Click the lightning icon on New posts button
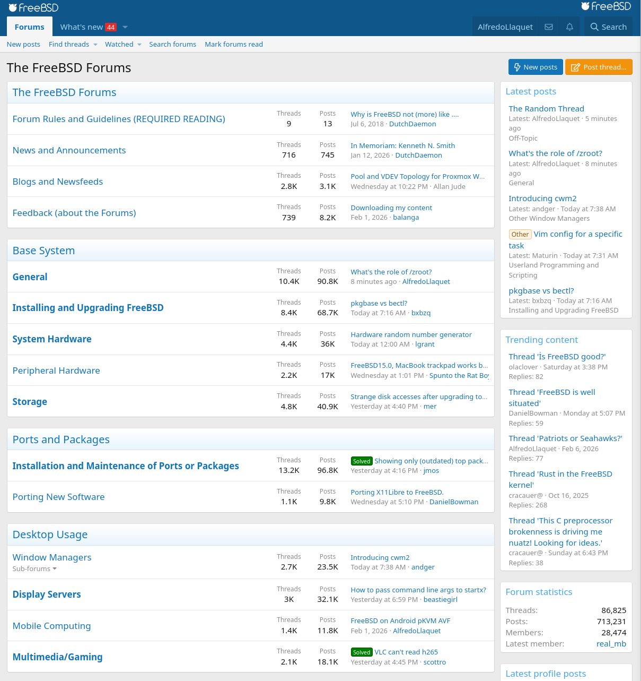The height and width of the screenshot is (681, 641). coord(518,67)
